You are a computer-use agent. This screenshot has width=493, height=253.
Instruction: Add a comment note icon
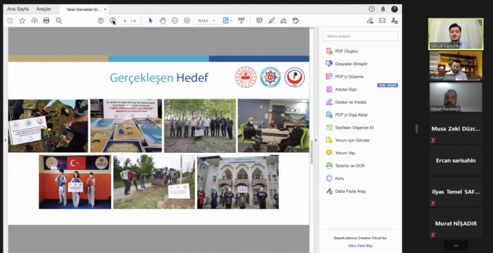click(x=260, y=21)
